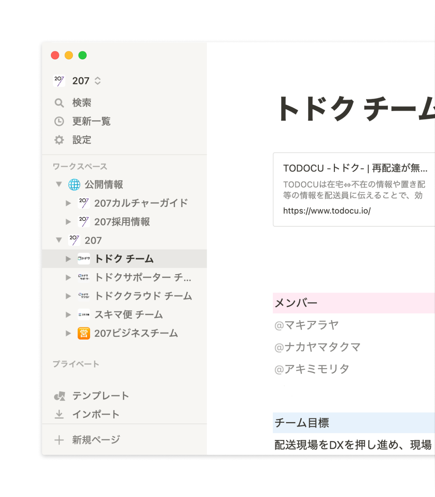Click the ワークスペース section header
Image resolution: width=435 pixels, height=497 pixels.
click(x=80, y=167)
